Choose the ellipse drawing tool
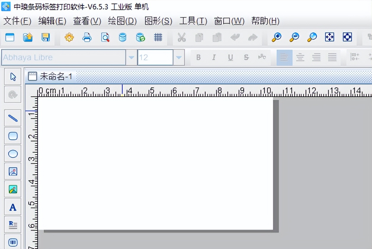Image resolution: width=372 pixels, height=249 pixels. pos(13,153)
